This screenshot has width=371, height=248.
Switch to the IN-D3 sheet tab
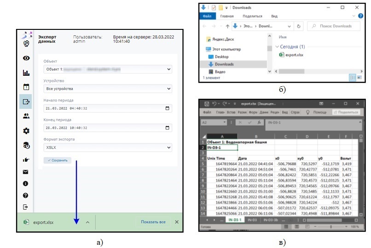coord(251,221)
